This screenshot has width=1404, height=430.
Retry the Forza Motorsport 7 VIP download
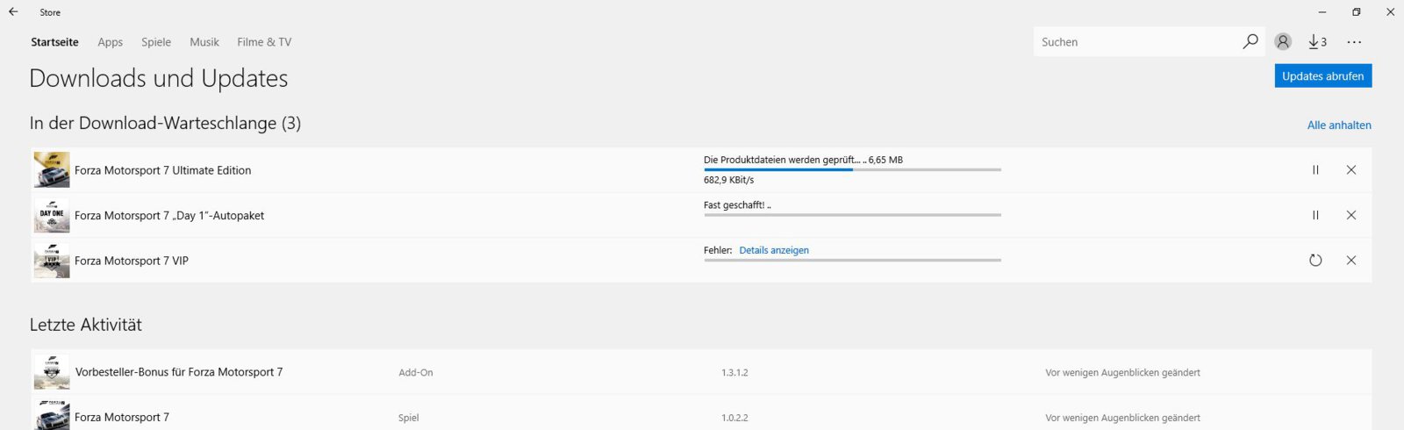pyautogui.click(x=1315, y=260)
